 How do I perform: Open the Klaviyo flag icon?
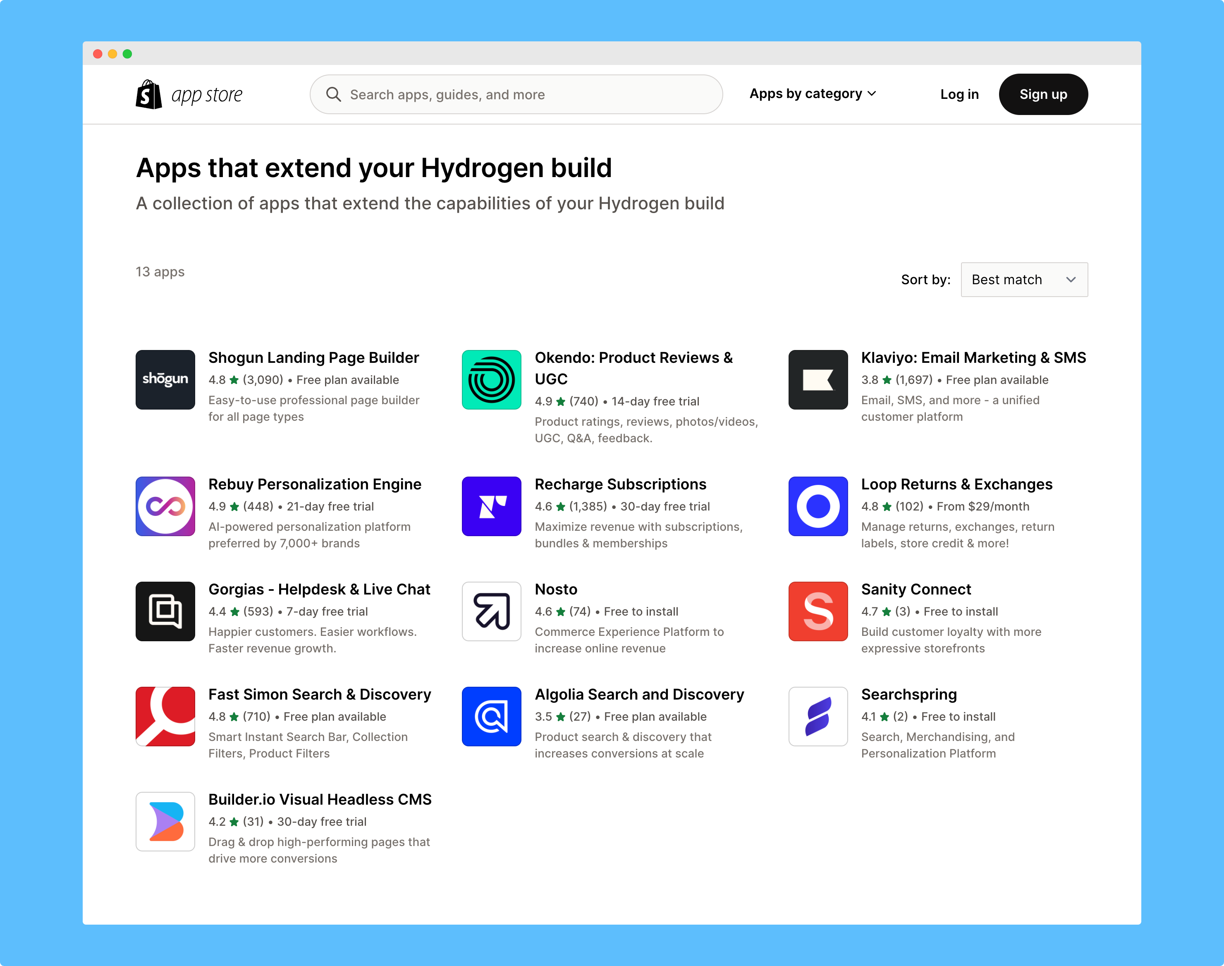click(818, 379)
